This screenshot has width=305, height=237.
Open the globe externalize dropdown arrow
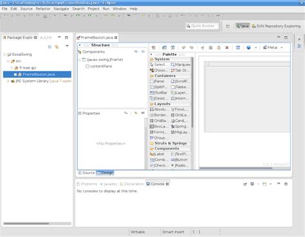click(x=255, y=48)
